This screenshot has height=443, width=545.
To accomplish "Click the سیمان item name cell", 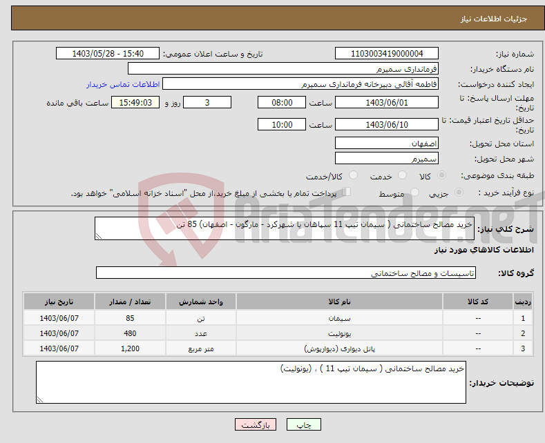I will coord(339,318).
